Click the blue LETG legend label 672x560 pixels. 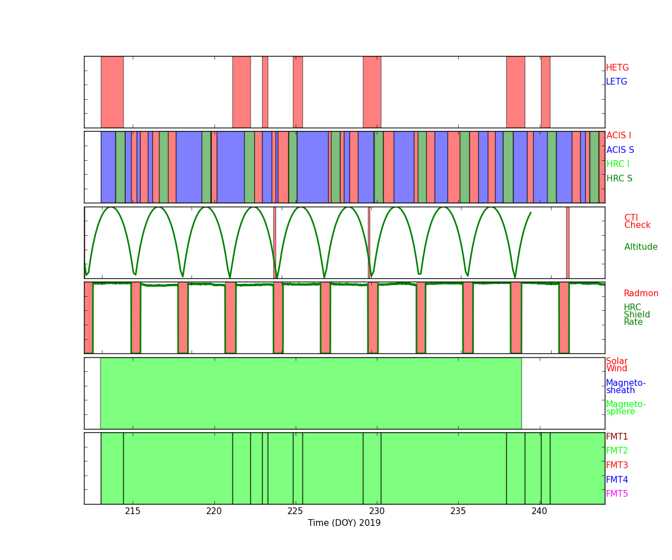pos(616,82)
